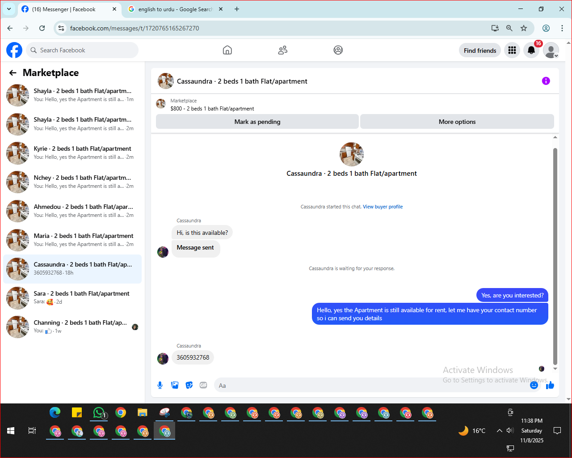Screen dimensions: 572x458
Task: Open the Chrome three-dot menu
Action: click(x=562, y=28)
